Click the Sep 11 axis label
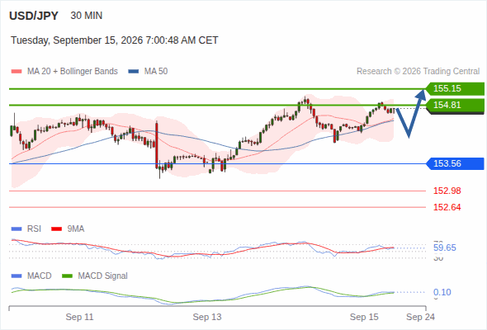Viewport: 487px width, 330px height. click(x=79, y=317)
